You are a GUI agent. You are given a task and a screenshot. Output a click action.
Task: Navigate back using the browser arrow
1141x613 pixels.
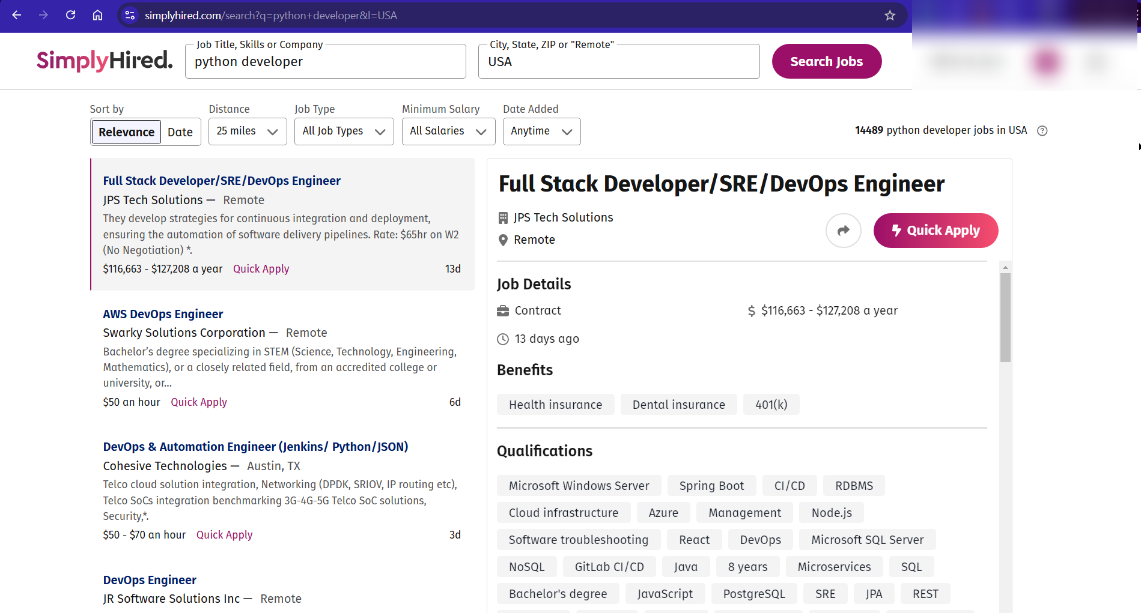(x=16, y=16)
